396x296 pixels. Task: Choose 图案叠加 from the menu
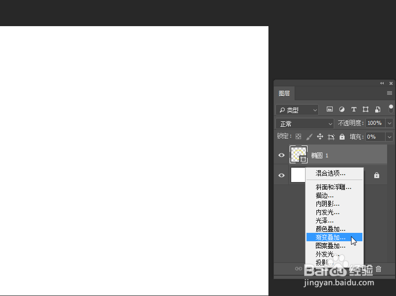click(334, 246)
